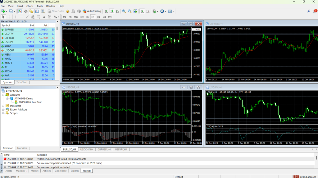Select the Fibonacci Retracement tool
Viewport: 318px width, 178px height.
pyautogui.click(x=38, y=17)
